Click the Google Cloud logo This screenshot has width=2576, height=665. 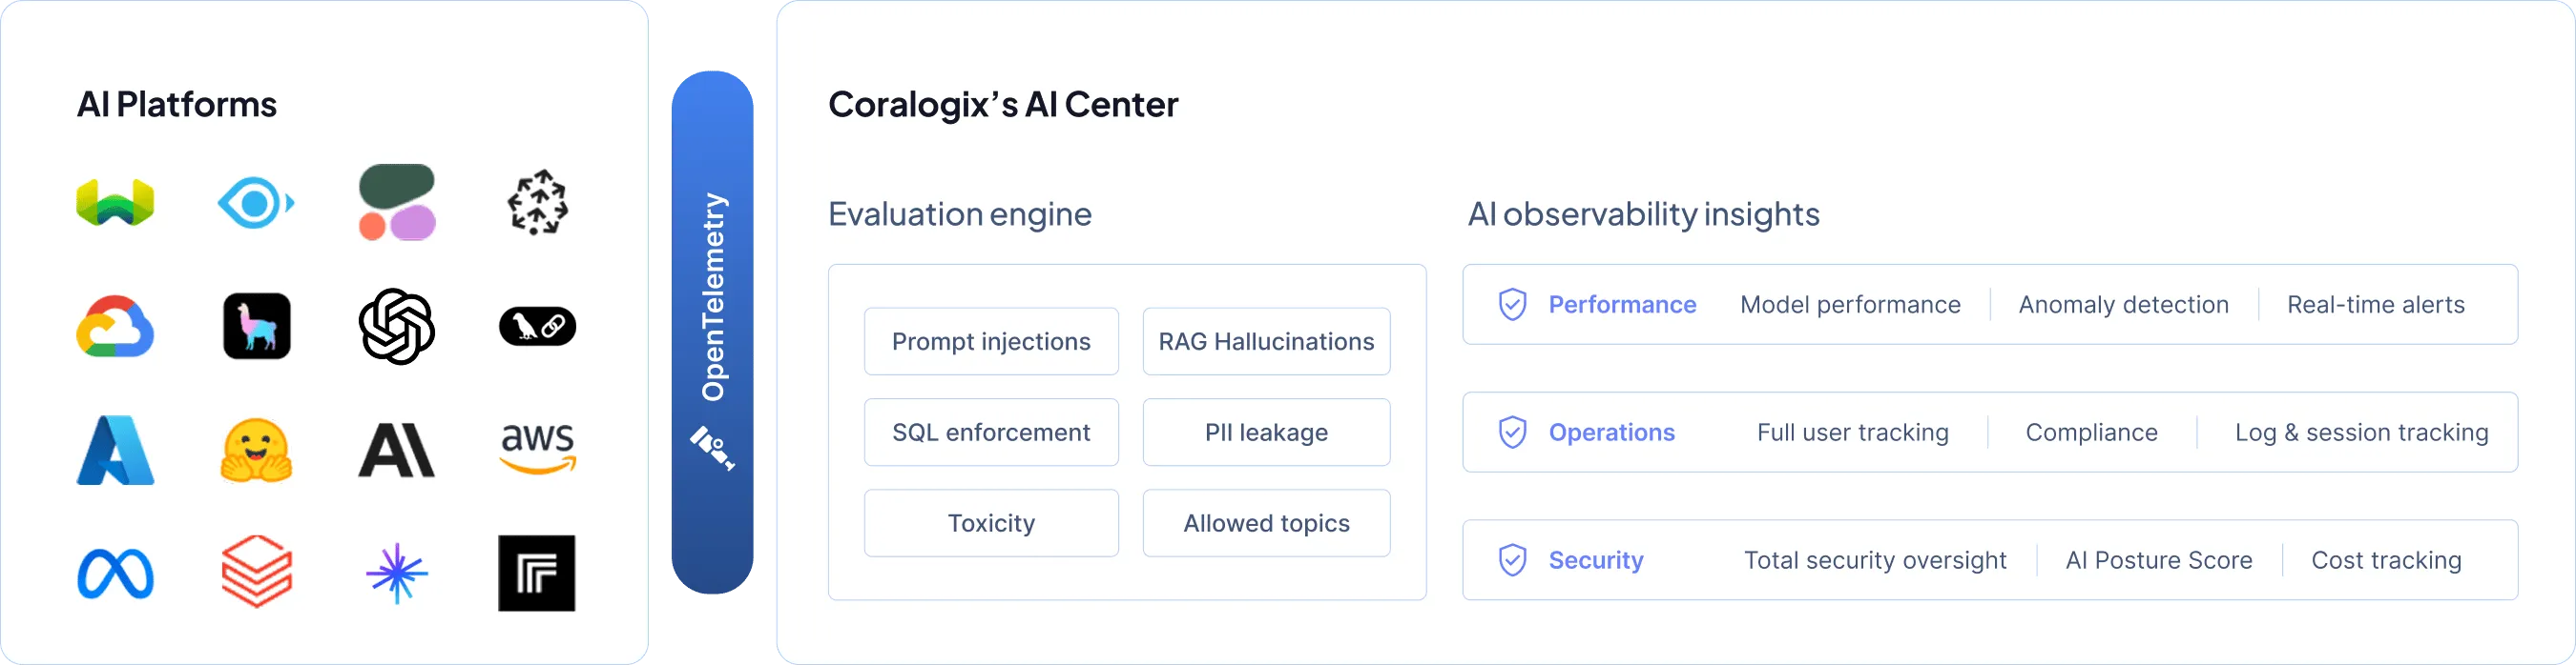click(115, 327)
